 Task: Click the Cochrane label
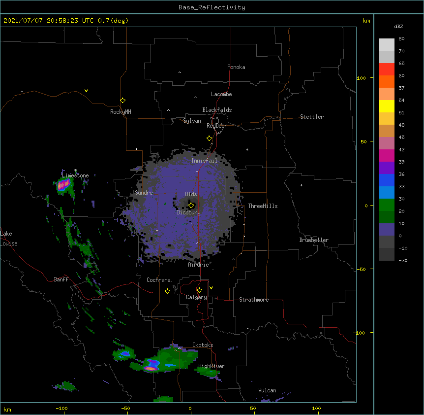coord(159,280)
